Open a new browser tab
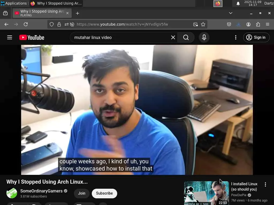 pos(77,13)
